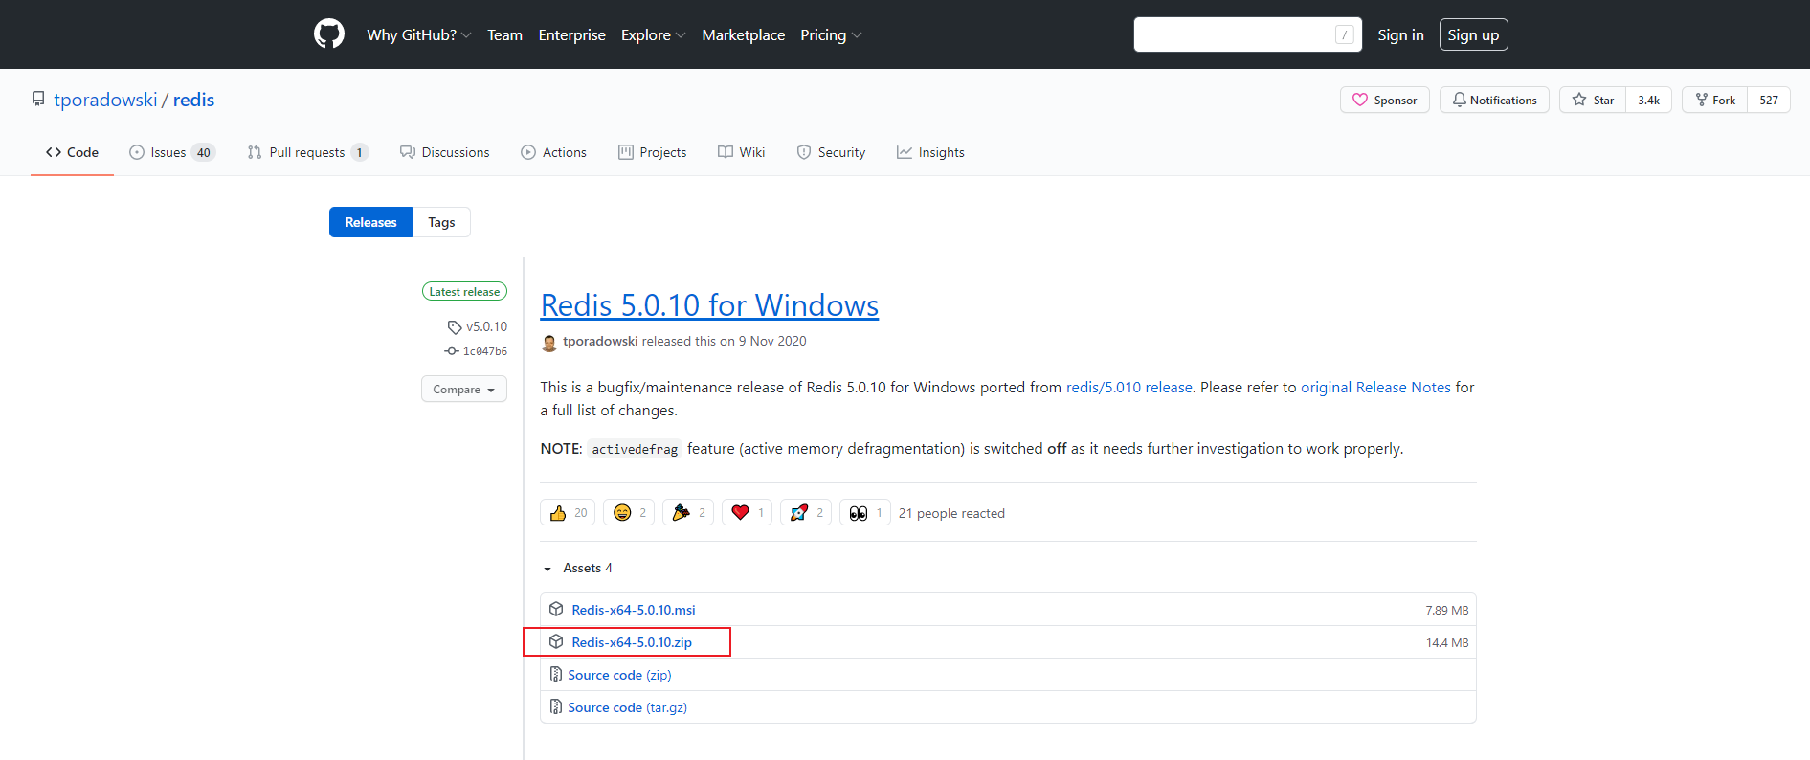Download Redis-x64-5.0.10.msi
Viewport: 1810px width, 760px height.
[x=634, y=610]
